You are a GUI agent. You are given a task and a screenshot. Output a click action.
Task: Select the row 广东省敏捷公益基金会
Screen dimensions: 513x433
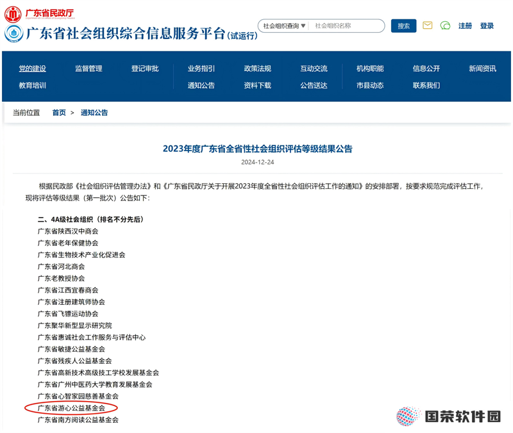(71, 348)
